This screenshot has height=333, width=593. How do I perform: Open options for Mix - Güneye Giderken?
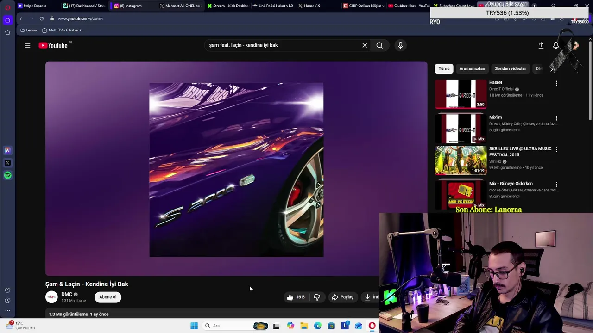coord(556,184)
